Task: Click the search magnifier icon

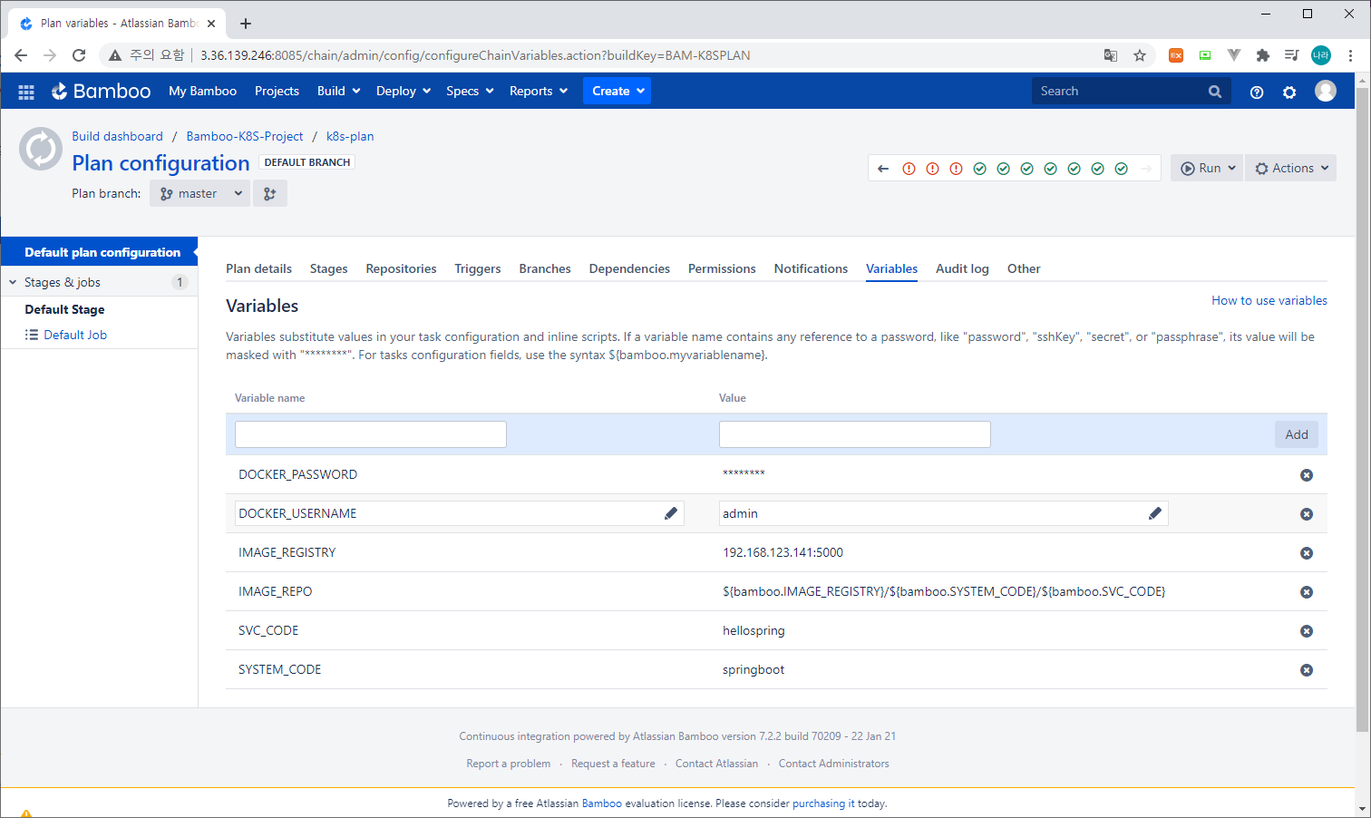Action: [1215, 92]
